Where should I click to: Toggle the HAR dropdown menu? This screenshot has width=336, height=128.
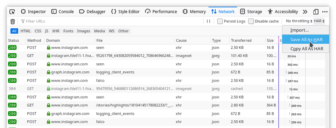pyautogui.click(x=319, y=21)
